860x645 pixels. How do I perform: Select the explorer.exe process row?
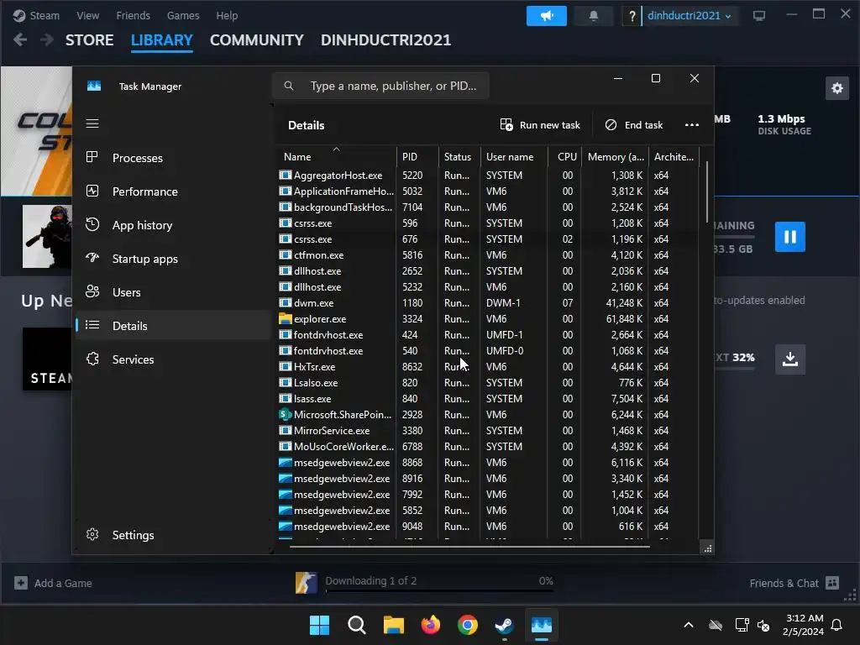coord(488,318)
